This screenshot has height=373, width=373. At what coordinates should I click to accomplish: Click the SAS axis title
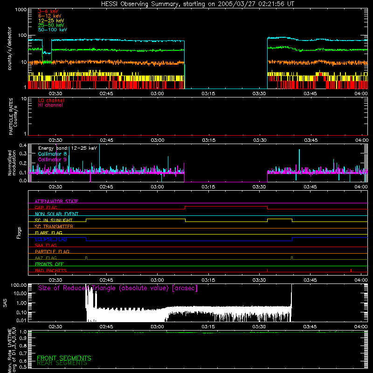click(x=5, y=303)
